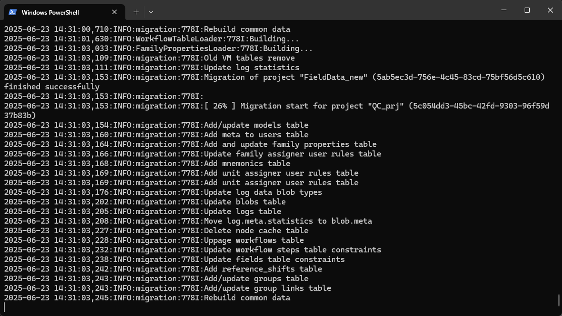Expand the new tab profile dropdown
Screen dimensions: 562x316
tap(150, 12)
